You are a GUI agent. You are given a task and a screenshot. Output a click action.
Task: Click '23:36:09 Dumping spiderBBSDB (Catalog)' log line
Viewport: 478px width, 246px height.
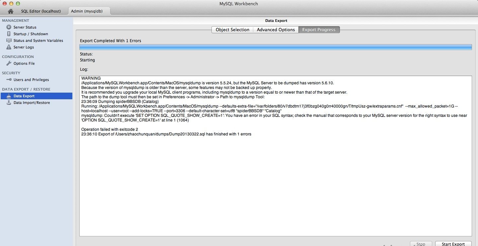(x=120, y=101)
